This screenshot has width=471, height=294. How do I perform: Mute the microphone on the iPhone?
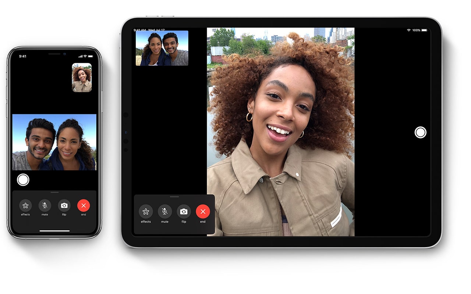(x=45, y=205)
